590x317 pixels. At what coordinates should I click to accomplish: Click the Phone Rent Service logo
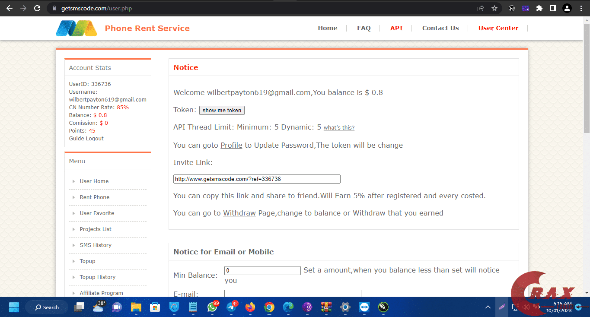[76, 28]
